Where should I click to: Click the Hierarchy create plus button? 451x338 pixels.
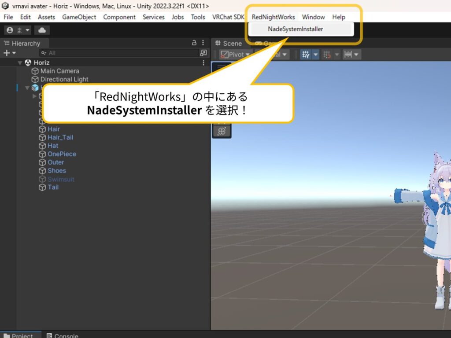pos(9,53)
